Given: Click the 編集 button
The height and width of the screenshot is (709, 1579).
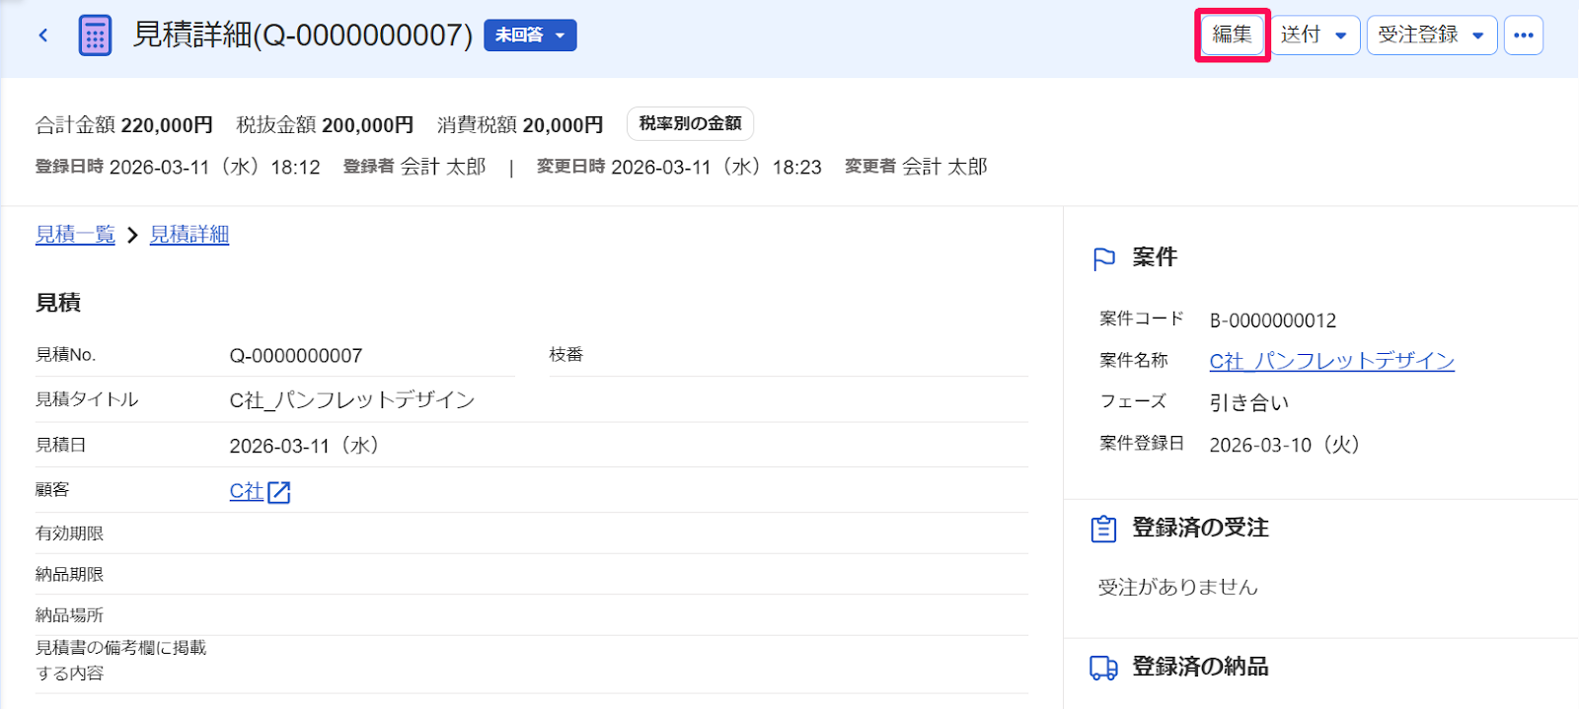Looking at the screenshot, I should click(x=1232, y=35).
